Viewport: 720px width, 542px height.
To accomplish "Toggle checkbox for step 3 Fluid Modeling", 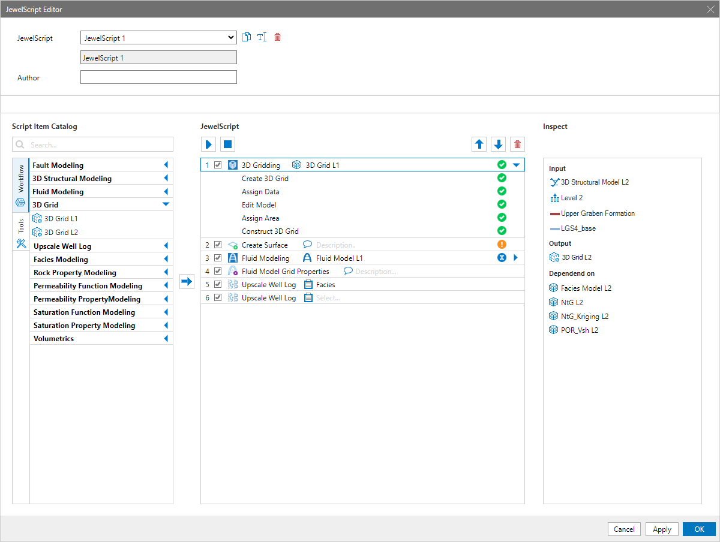I will click(218, 258).
